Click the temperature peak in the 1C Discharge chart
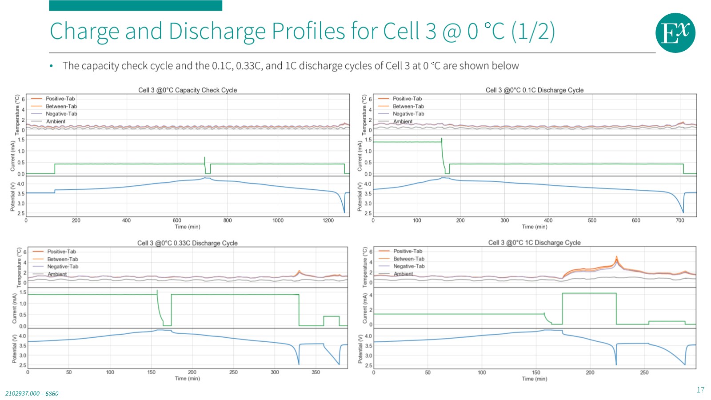Screen dimensions: 711x400 point(616,257)
